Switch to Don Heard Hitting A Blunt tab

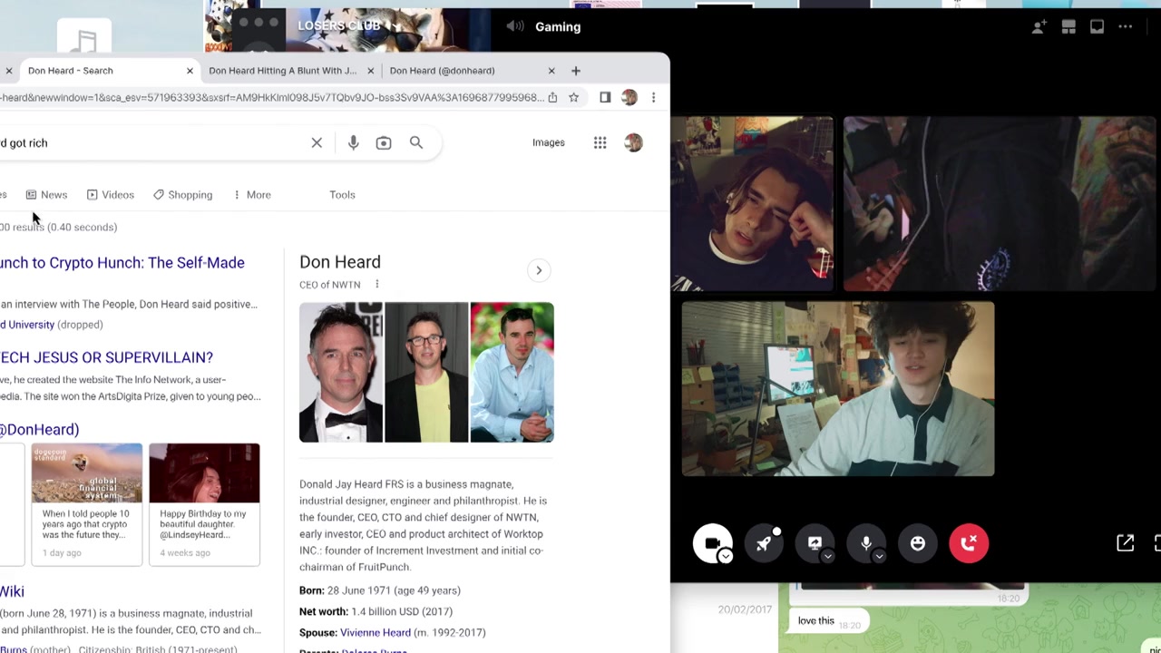[x=283, y=70]
